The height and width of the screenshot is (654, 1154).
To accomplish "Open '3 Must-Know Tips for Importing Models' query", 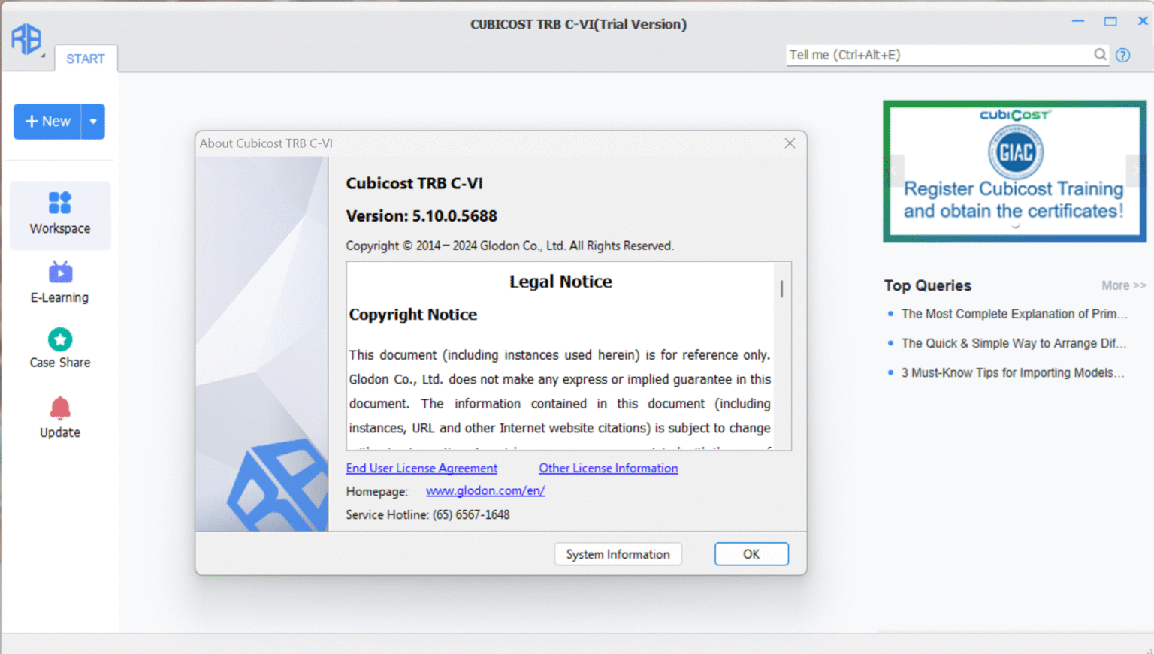I will (1013, 372).
